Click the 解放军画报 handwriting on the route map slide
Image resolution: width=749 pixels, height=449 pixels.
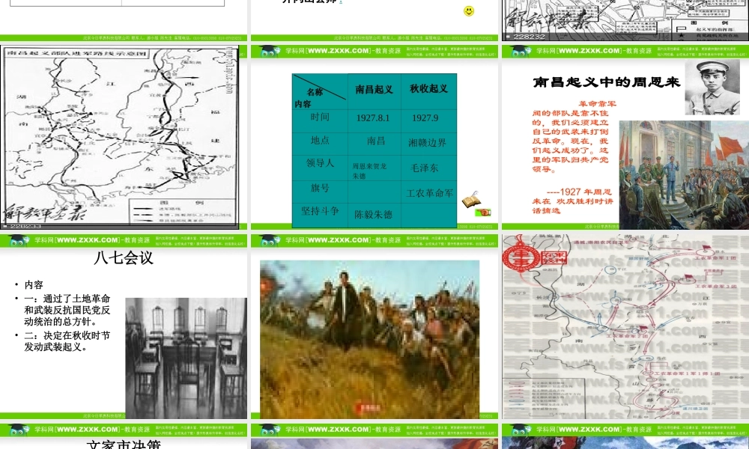click(46, 213)
